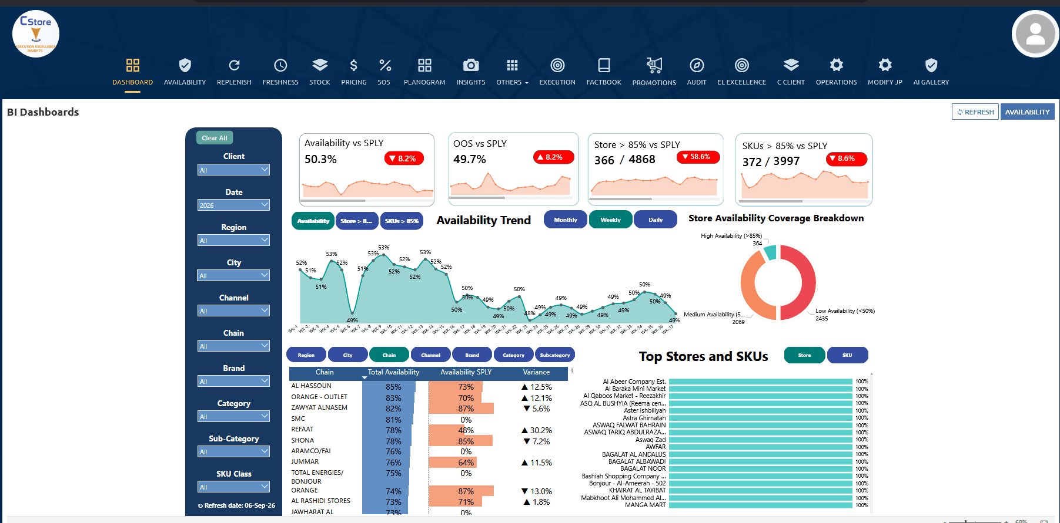Click the Clear All filters button
Viewport: 1060px width, 523px height.
pyautogui.click(x=215, y=138)
